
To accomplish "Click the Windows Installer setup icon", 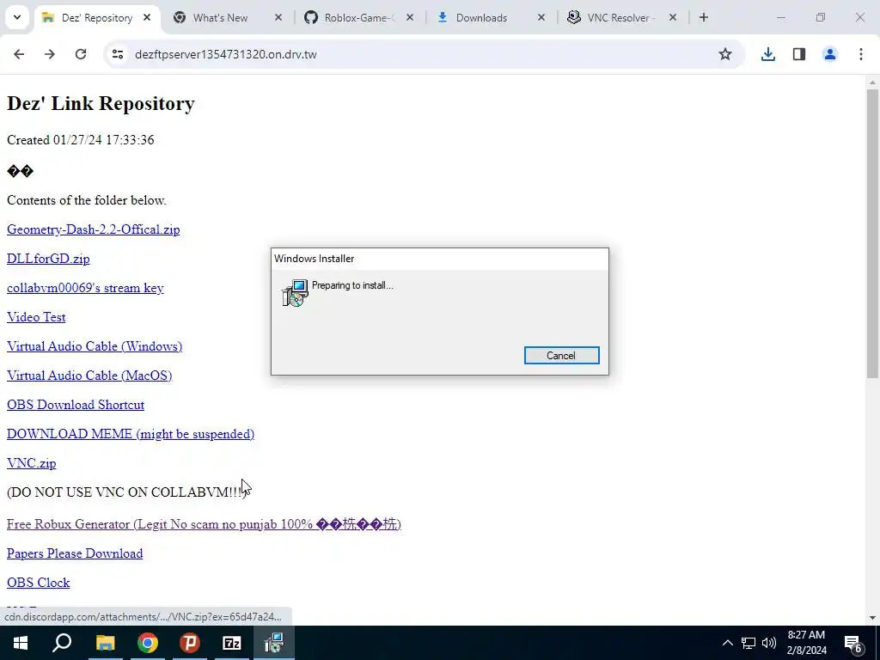I will (296, 293).
